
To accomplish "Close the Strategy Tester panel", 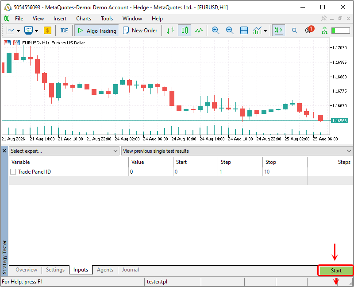I will point(4,151).
